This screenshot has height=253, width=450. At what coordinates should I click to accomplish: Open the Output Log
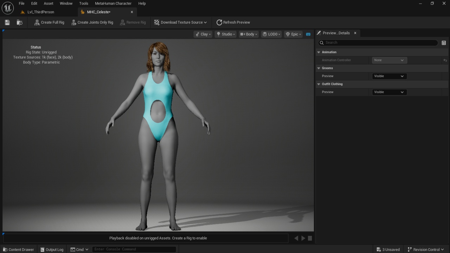[52, 249]
